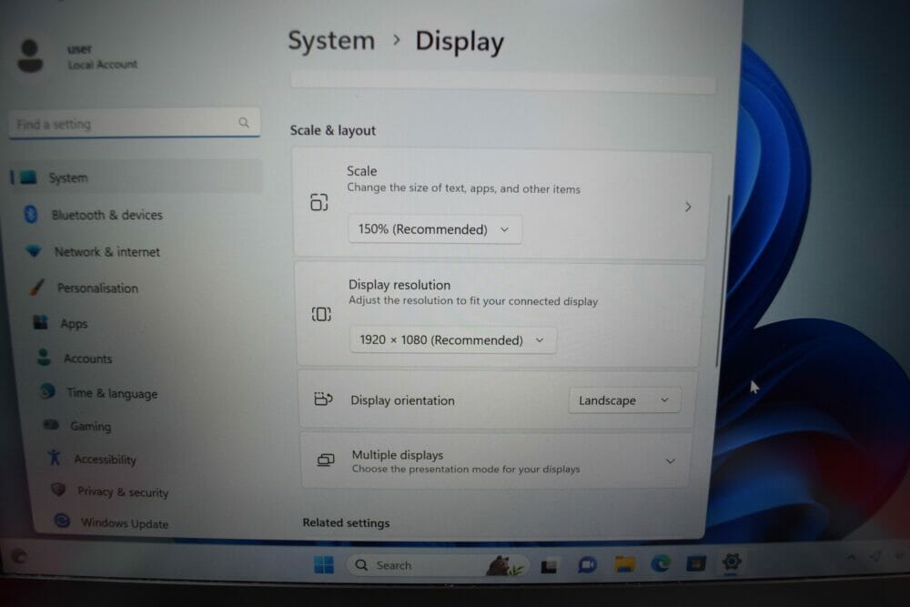910x607 pixels.
Task: Click the magnifier icon in Find a setting
Action: click(244, 123)
